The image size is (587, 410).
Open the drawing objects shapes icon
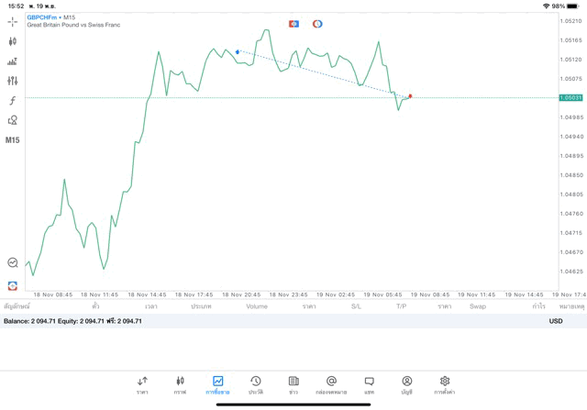coord(13,120)
